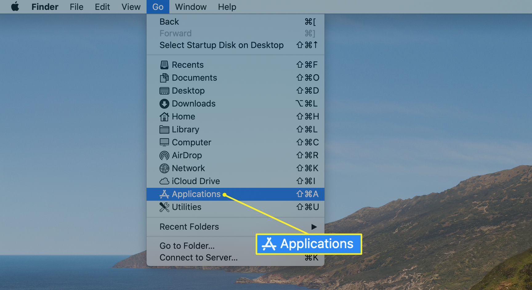The image size is (532, 290).
Task: Click the iCloud Drive cloud icon
Action: click(164, 181)
